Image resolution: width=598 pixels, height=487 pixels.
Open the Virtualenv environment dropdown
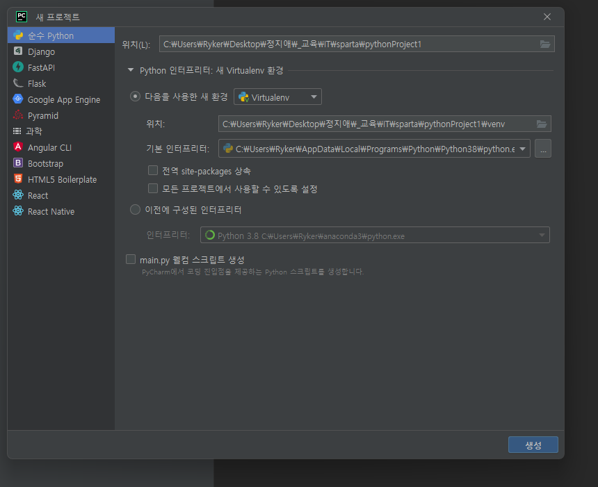[277, 97]
